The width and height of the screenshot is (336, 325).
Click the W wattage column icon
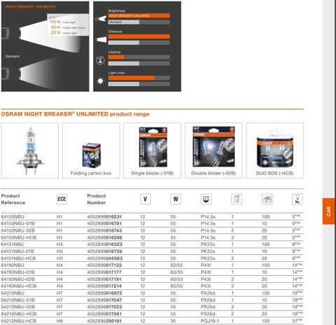176,199
